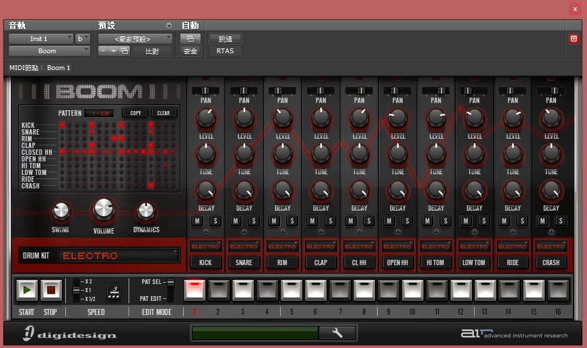Click the KICK channel PAN slider
The image size is (587, 348).
(205, 91)
